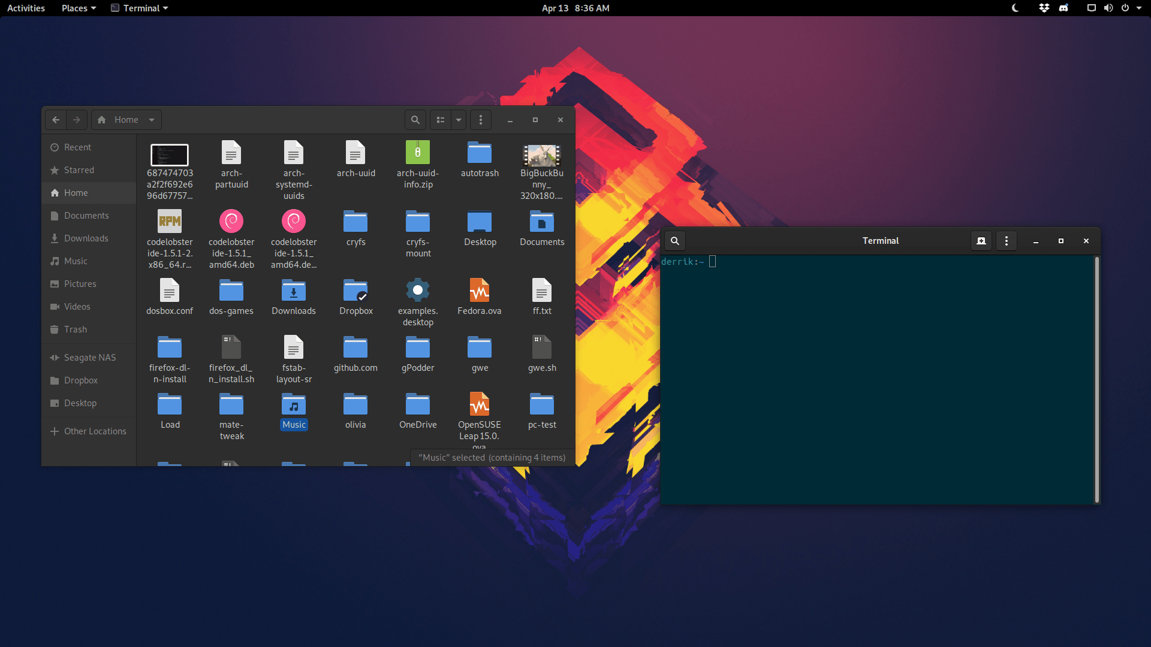Toggle list view in file manager
Screen dimensions: 1151x647
(441, 120)
